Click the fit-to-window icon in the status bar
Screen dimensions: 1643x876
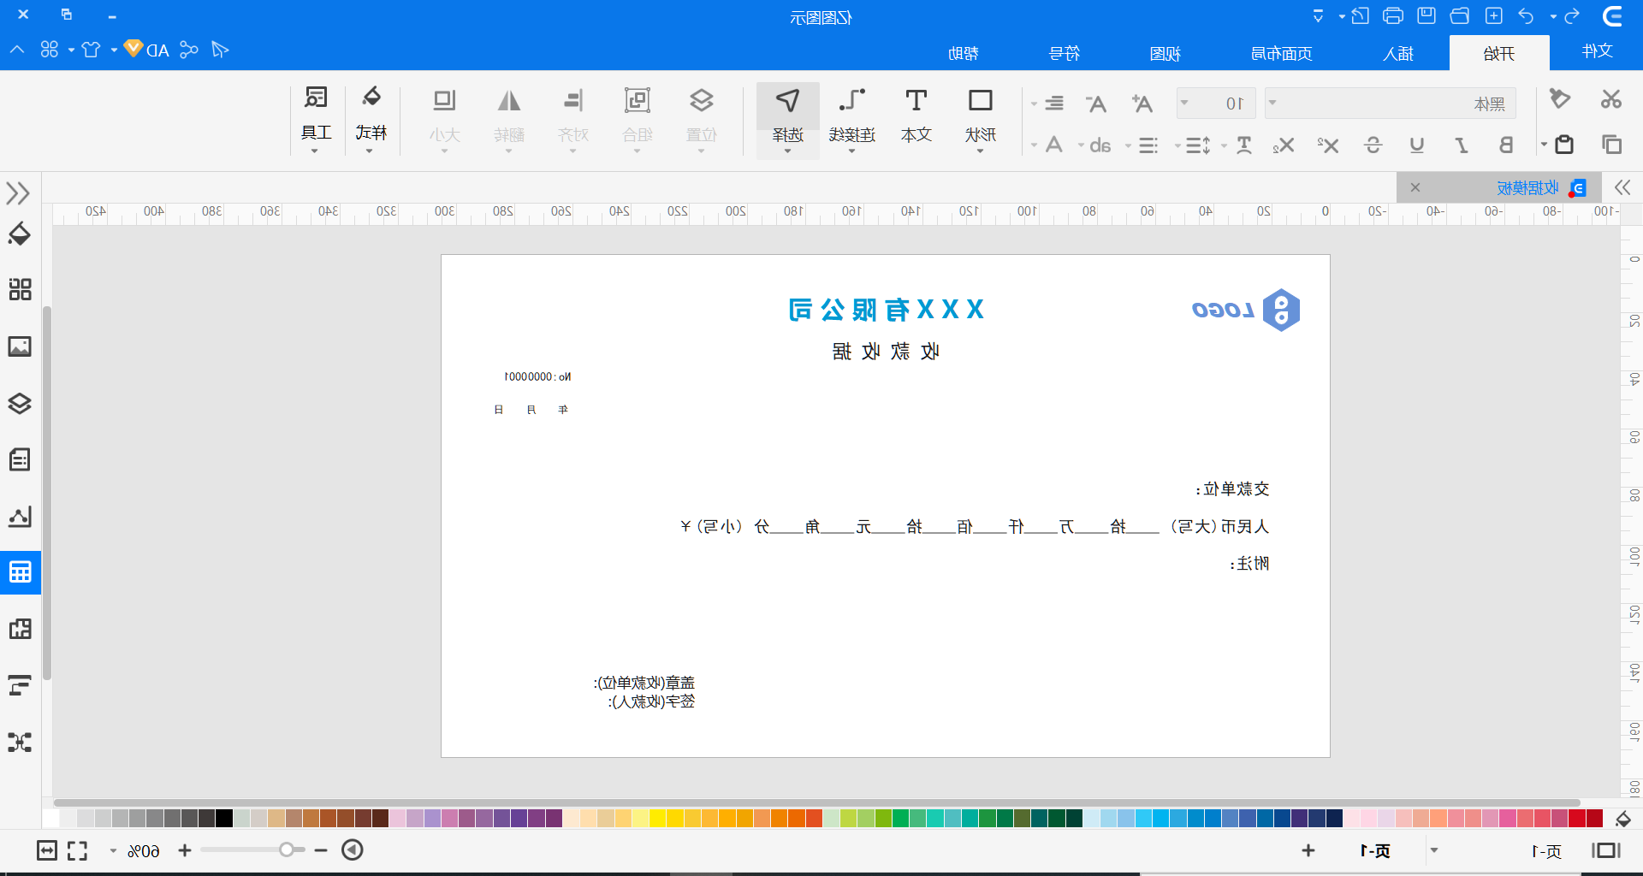47,850
